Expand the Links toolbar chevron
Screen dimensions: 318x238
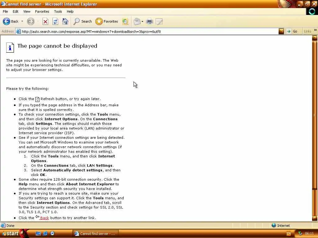tap(316, 30)
